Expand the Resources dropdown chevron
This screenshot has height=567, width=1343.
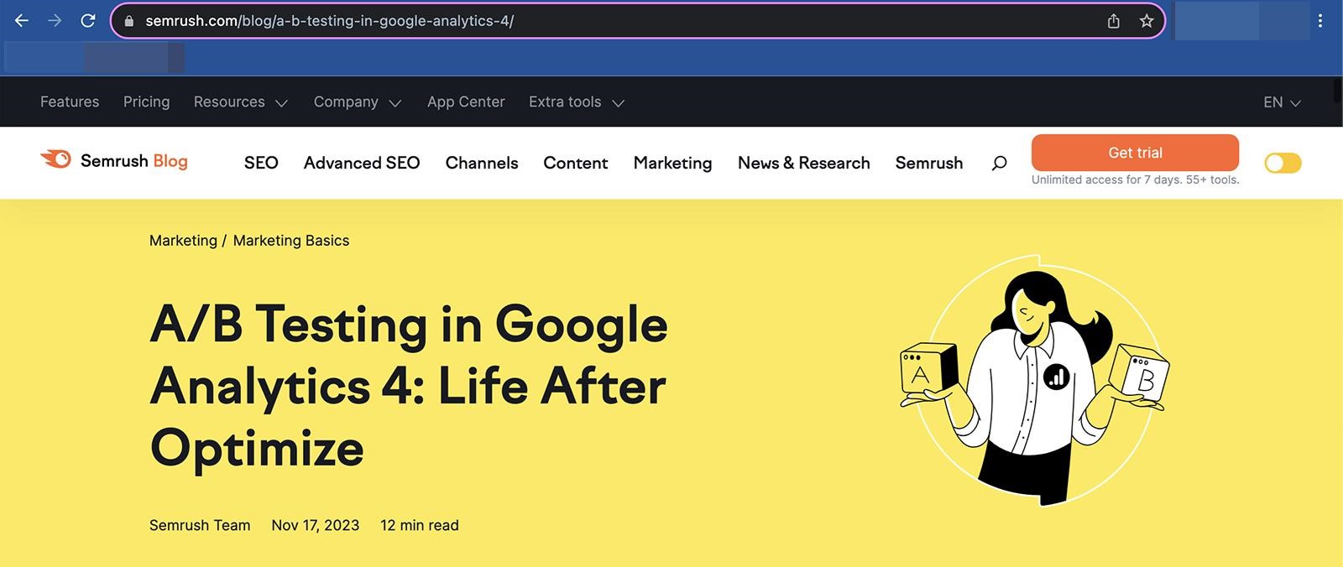pos(281,103)
